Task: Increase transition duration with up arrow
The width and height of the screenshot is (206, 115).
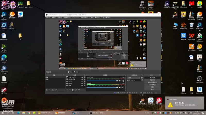Action: click(x=142, y=80)
